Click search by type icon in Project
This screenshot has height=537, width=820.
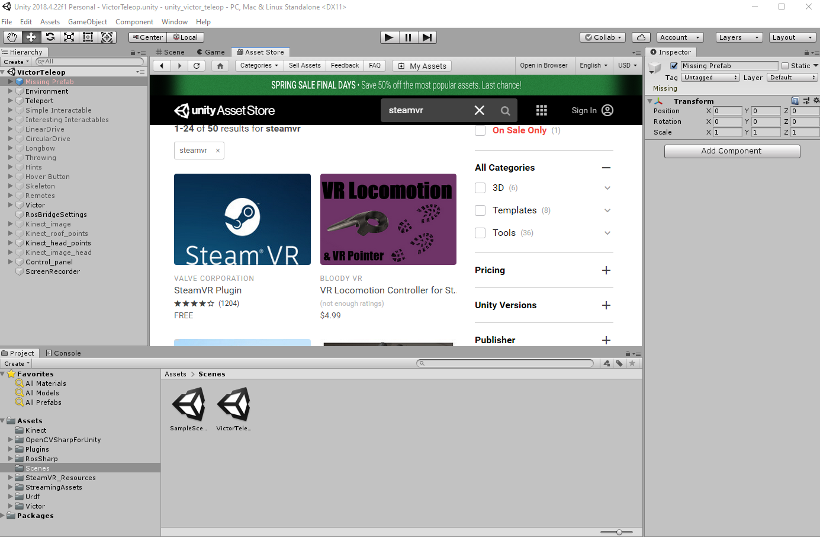click(x=607, y=363)
